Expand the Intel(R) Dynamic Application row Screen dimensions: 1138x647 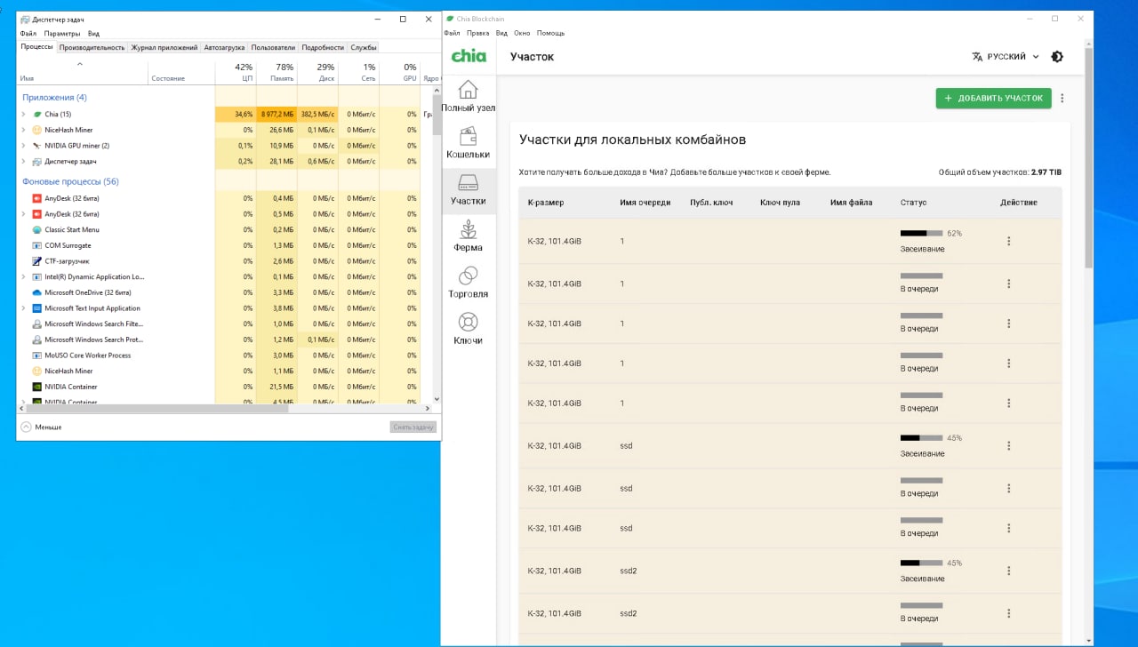point(23,276)
